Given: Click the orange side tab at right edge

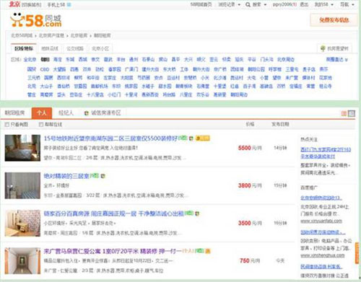Looking at the screenshot, I should point(357,253).
